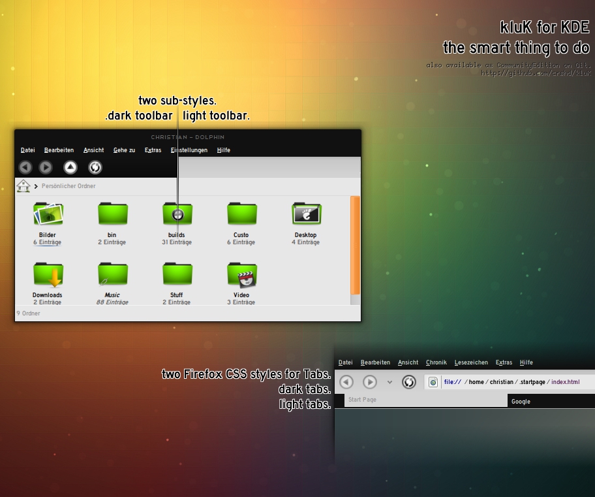Reload the Dolphin folder view

pos(95,167)
